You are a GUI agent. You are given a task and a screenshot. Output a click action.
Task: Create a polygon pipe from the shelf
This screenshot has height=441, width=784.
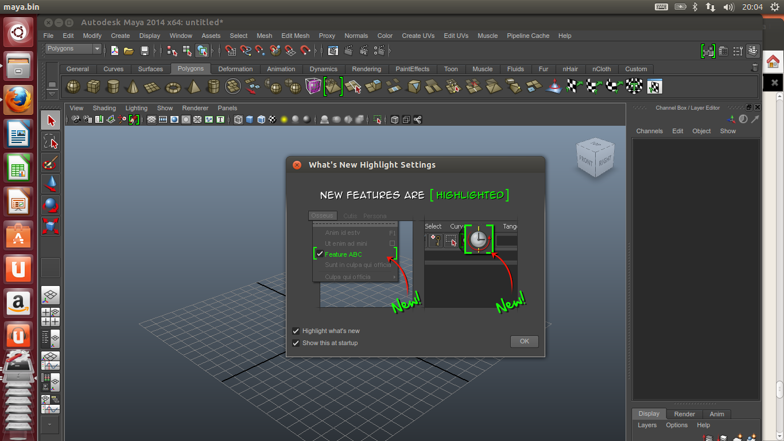pyautogui.click(x=213, y=87)
